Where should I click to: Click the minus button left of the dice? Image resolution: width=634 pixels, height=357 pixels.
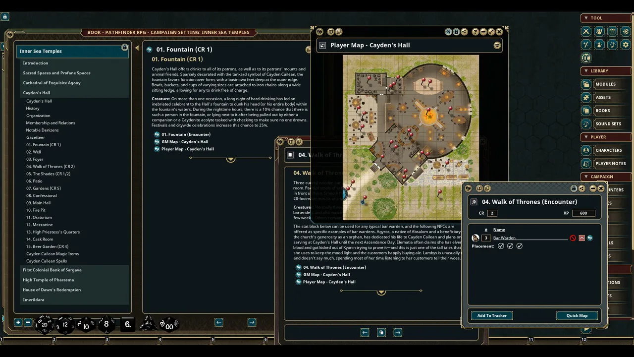click(28, 322)
